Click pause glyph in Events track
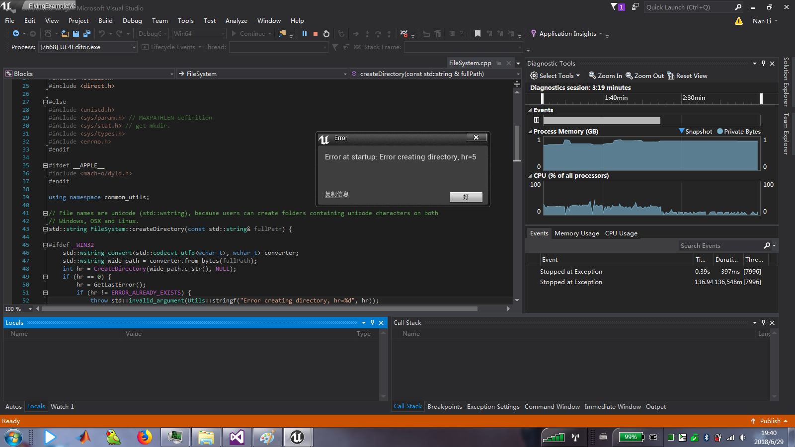 pos(537,120)
